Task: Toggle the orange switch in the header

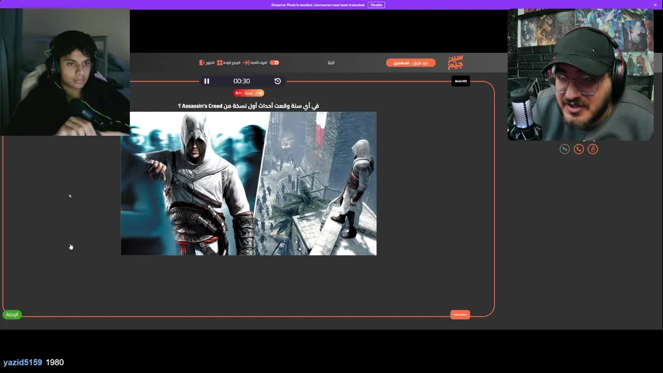Action: pos(275,63)
